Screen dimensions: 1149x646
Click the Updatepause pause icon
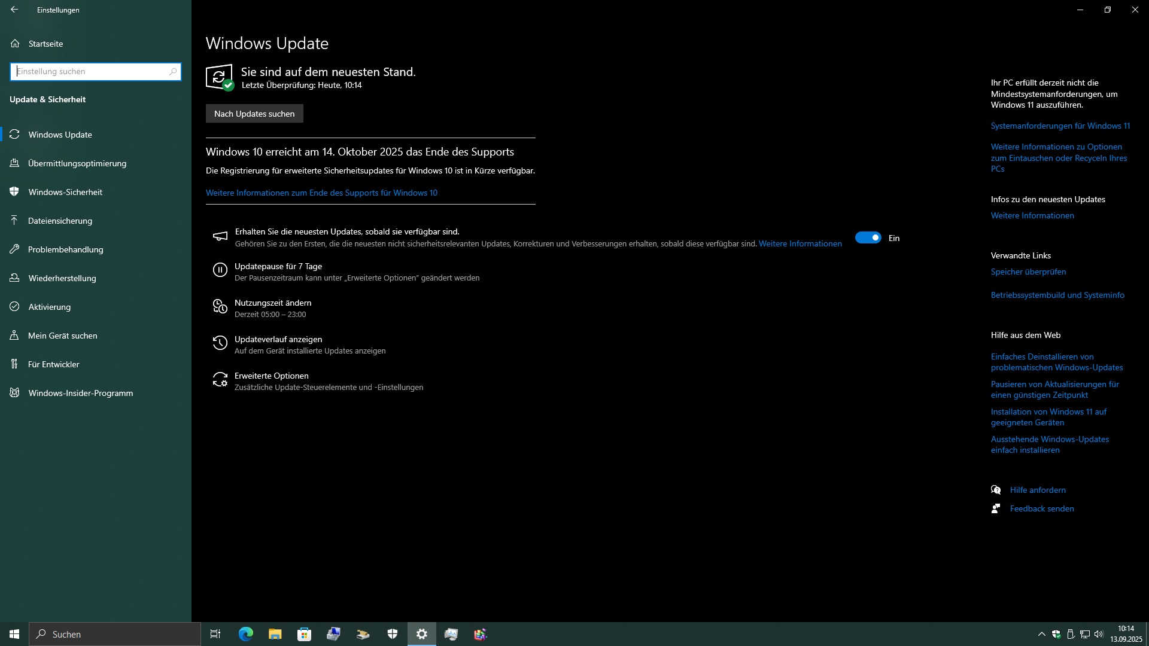click(x=220, y=270)
